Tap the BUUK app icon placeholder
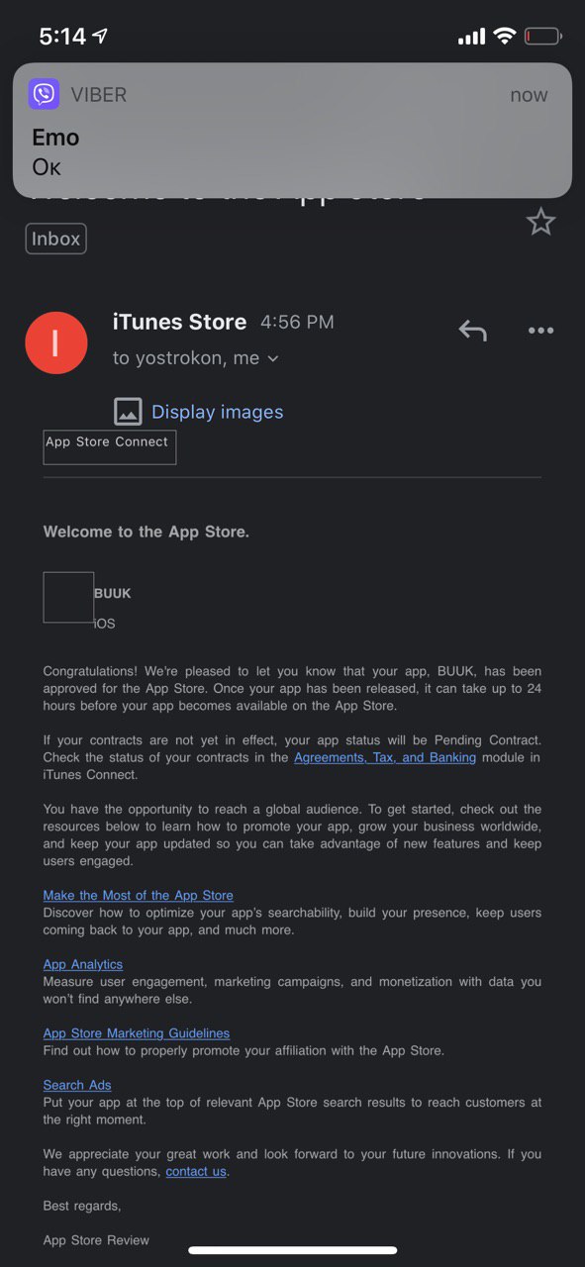 68,598
